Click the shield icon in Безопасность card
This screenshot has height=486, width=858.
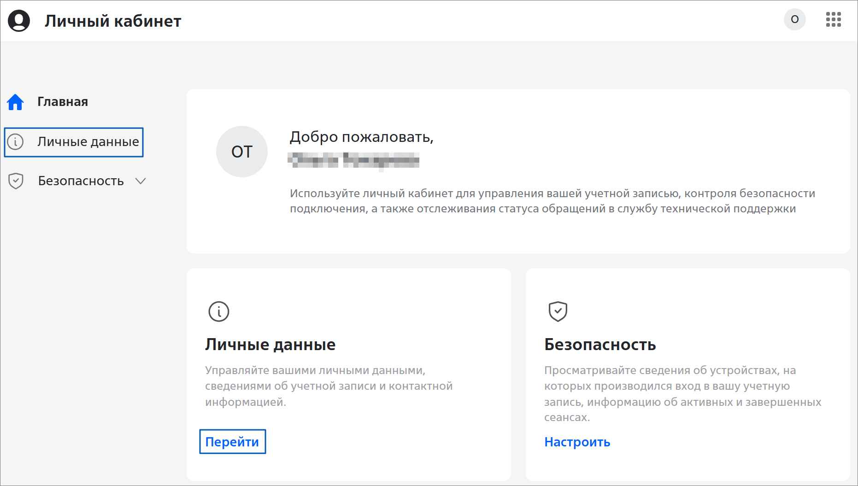point(558,311)
